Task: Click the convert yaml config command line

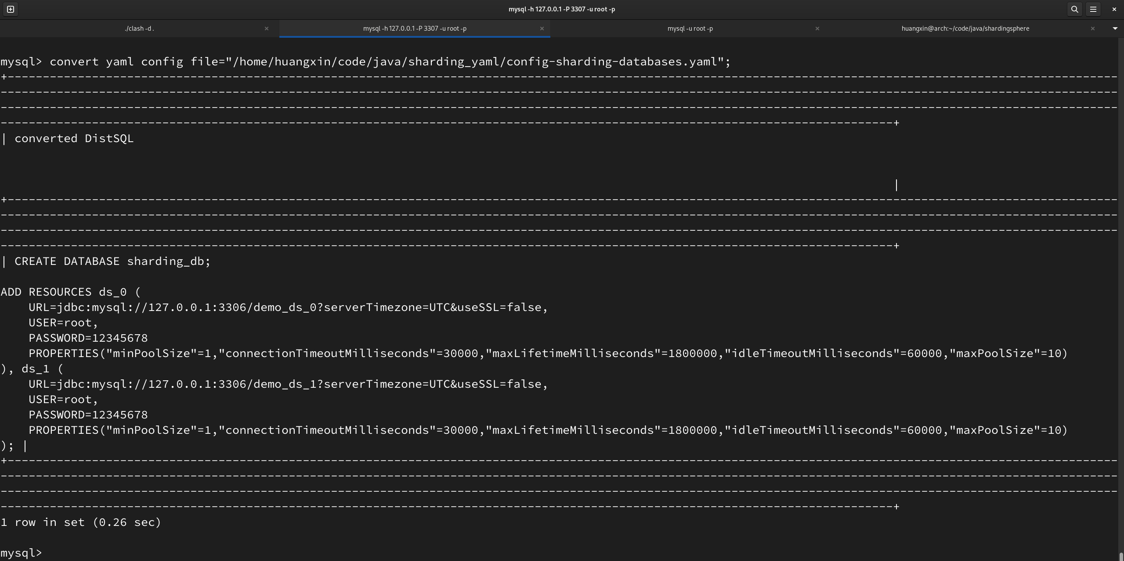Action: click(390, 62)
